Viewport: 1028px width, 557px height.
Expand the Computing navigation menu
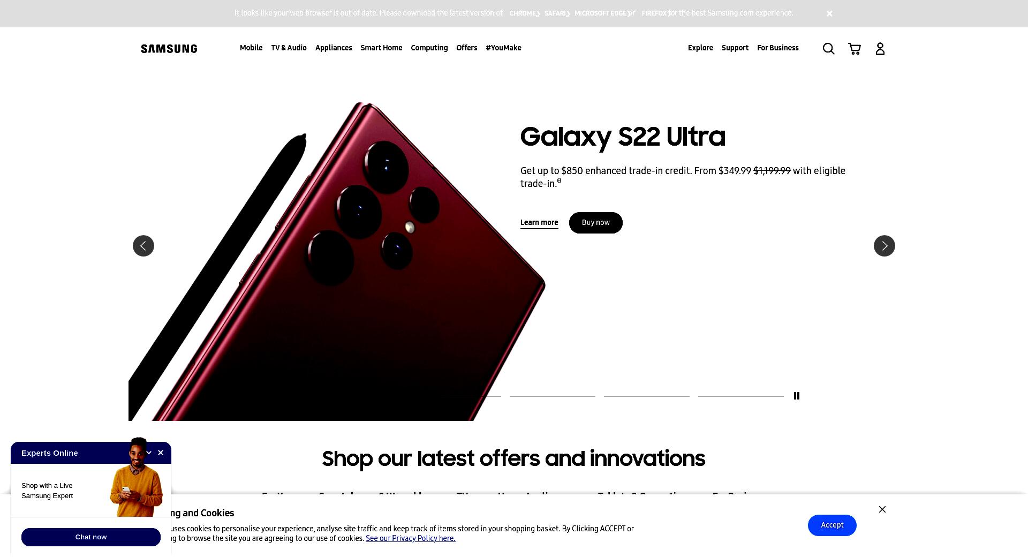pyautogui.click(x=429, y=48)
